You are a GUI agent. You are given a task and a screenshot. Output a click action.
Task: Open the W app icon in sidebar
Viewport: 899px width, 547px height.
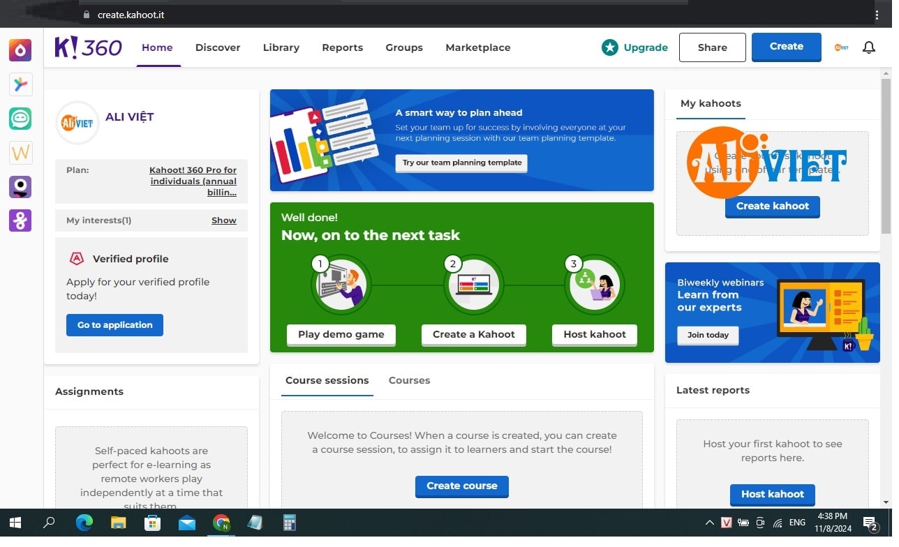(20, 153)
